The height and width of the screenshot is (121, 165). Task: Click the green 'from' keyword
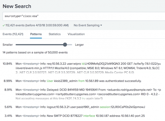(82, 81)
